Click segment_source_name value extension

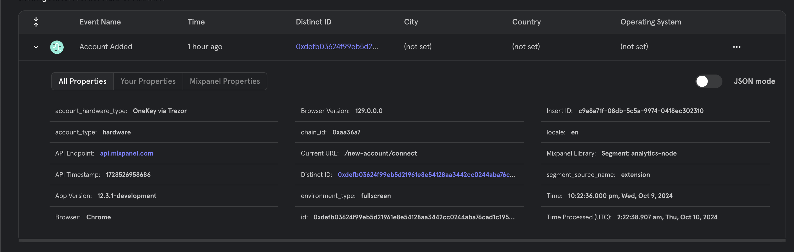coord(635,174)
